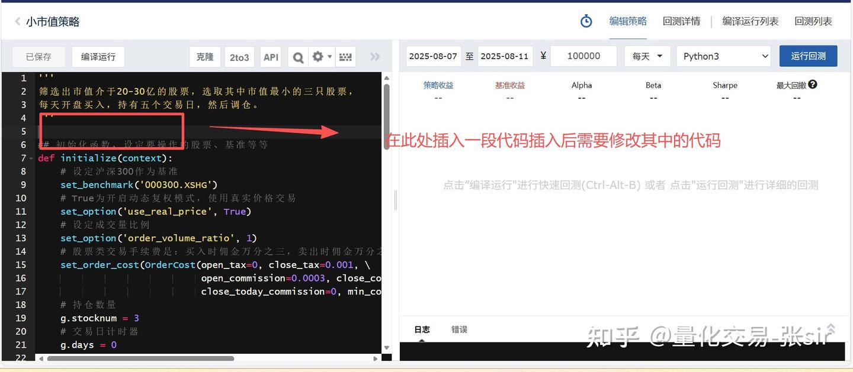Click line set_option('use_real_price', True)
The width and height of the screenshot is (853, 372).
156,211
